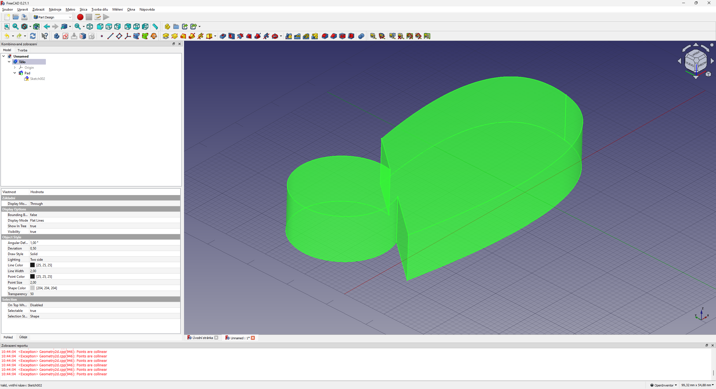Click the Fillet tool icon
716x389 pixels.
pos(325,36)
